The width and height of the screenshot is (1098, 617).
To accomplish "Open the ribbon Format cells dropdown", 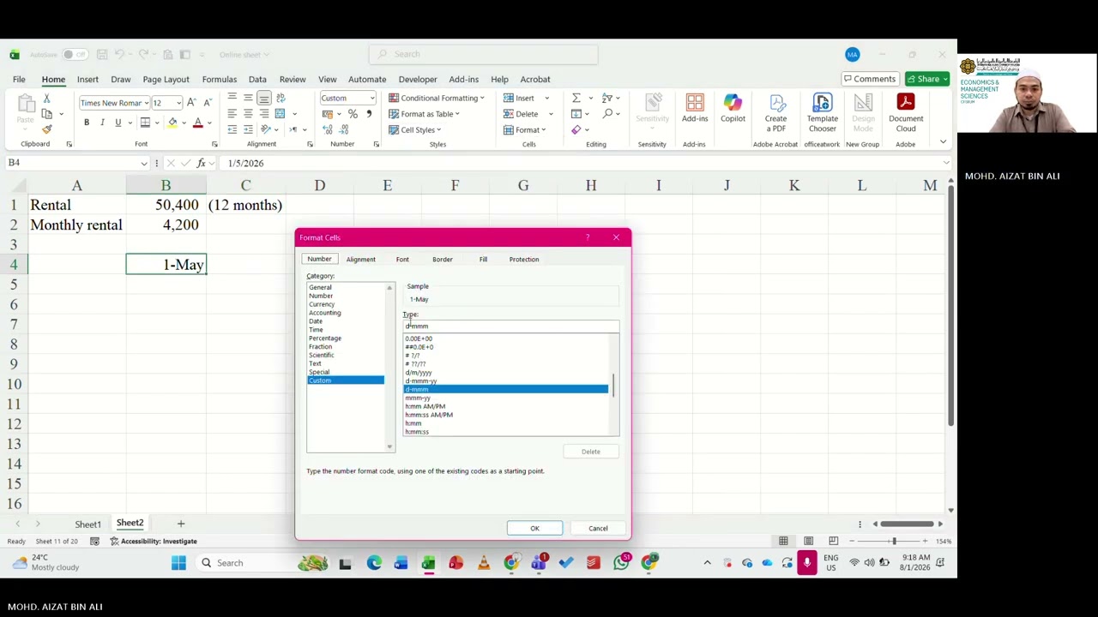I will [x=524, y=129].
